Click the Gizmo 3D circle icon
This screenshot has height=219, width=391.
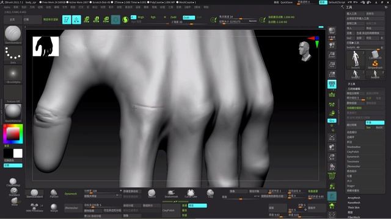(115, 19)
